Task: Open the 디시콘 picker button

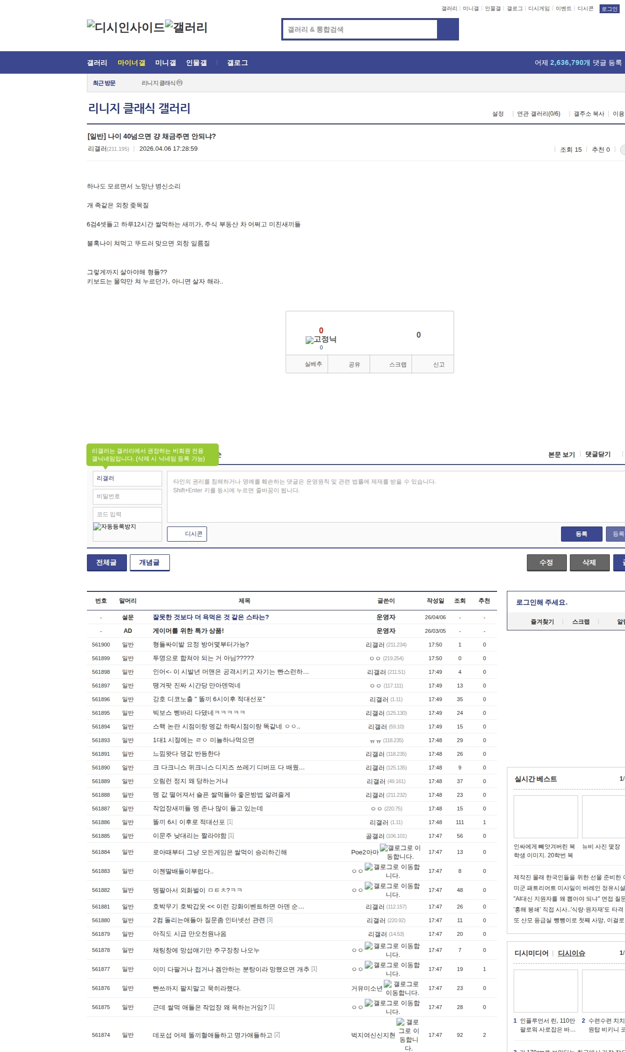Action: (x=187, y=534)
